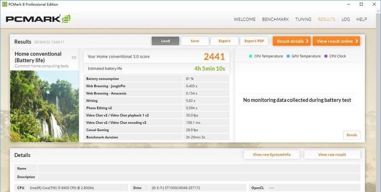The image size is (381, 192).
Task: Open the BENCHMARK tab
Action: pos(275,19)
